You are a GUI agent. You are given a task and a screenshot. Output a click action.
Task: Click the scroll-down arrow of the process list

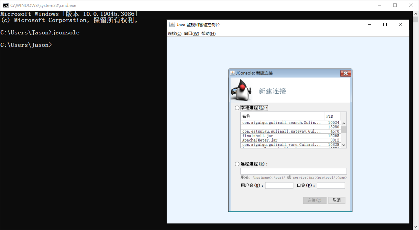pos(344,145)
